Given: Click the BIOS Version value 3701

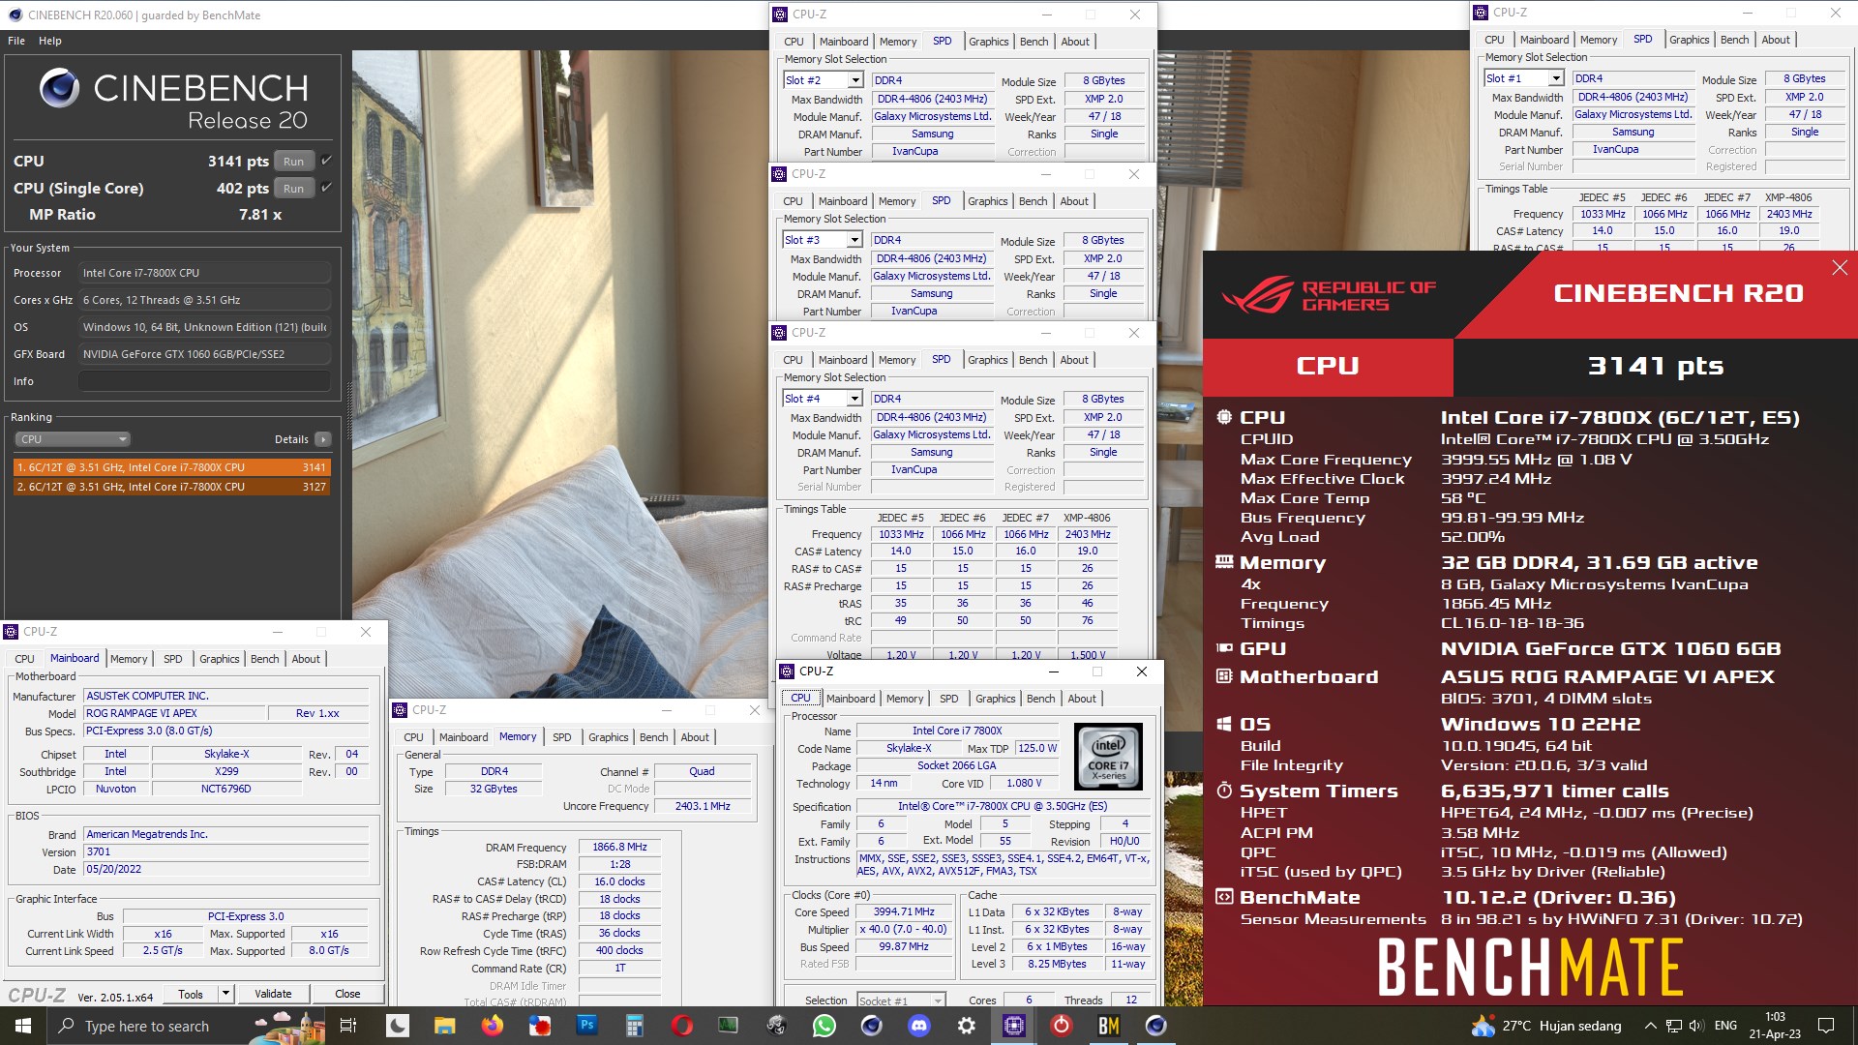Looking at the screenshot, I should coord(226,852).
